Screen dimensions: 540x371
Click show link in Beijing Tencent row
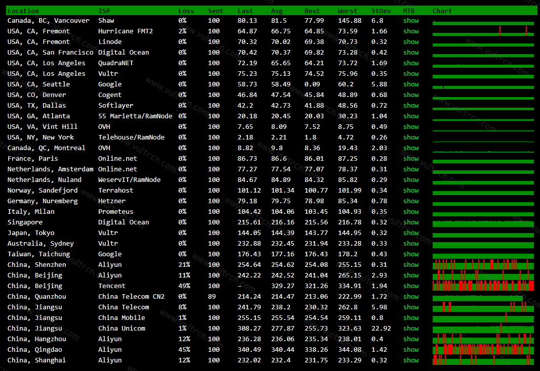pos(411,286)
